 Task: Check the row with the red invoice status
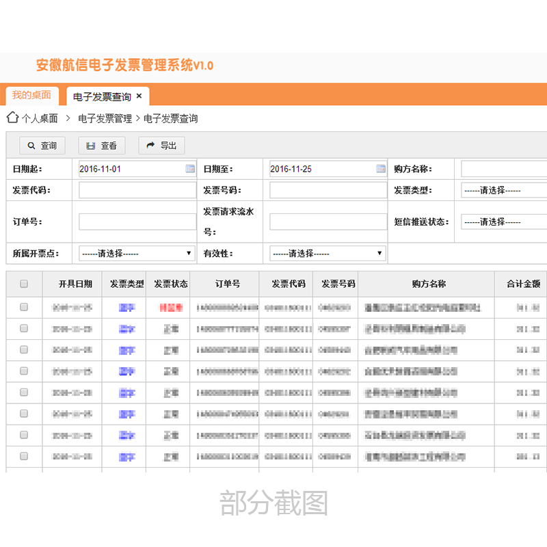coord(24,307)
